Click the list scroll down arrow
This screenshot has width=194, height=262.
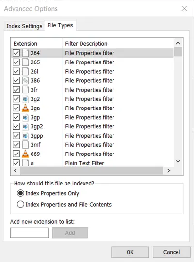click(x=178, y=161)
